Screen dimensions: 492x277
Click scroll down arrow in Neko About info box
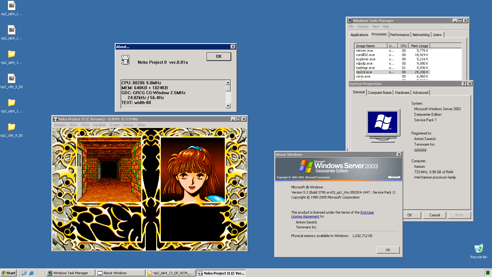tap(228, 106)
